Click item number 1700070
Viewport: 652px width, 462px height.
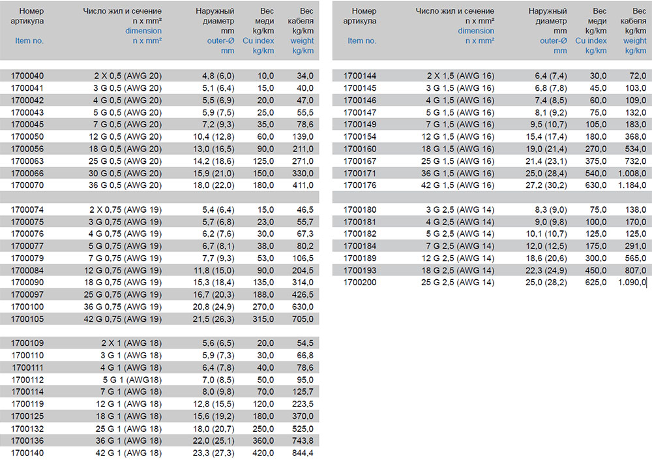(x=27, y=185)
